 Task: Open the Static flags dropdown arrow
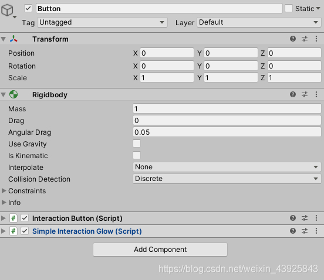(318, 8)
